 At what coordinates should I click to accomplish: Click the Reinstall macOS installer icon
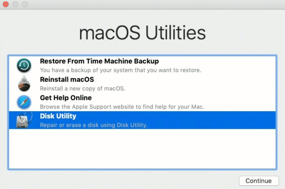click(24, 84)
